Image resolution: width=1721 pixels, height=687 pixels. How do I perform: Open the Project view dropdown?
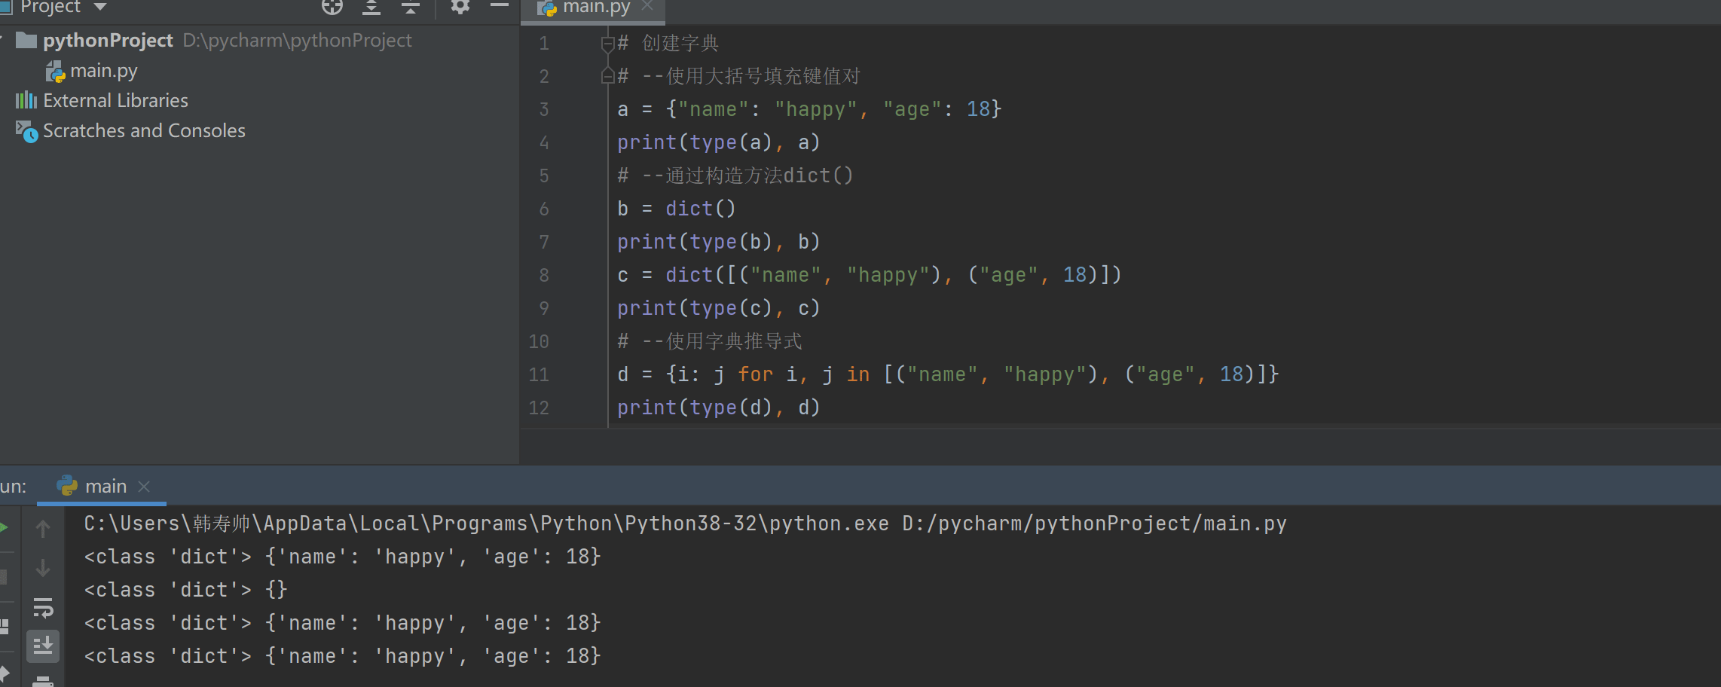[99, 7]
